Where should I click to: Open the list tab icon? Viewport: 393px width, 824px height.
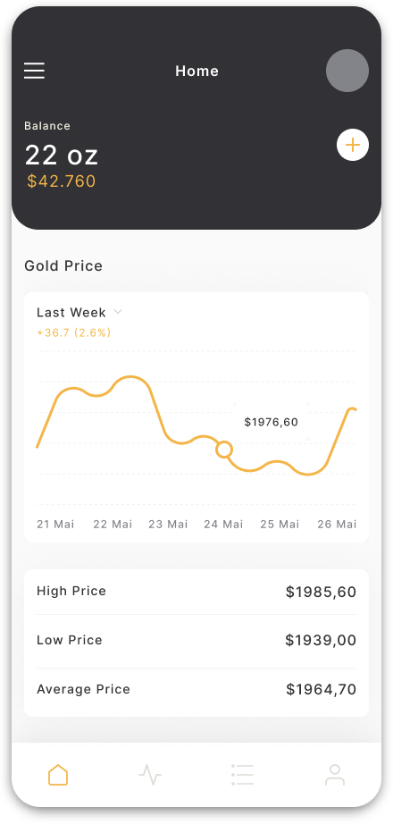[x=242, y=775]
